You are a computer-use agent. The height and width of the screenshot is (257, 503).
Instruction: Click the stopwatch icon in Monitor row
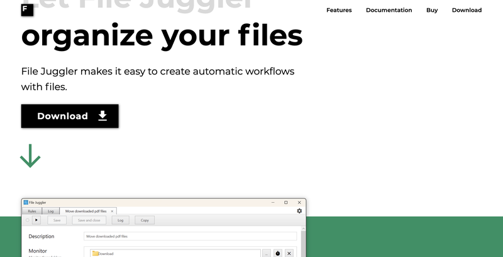point(277,253)
